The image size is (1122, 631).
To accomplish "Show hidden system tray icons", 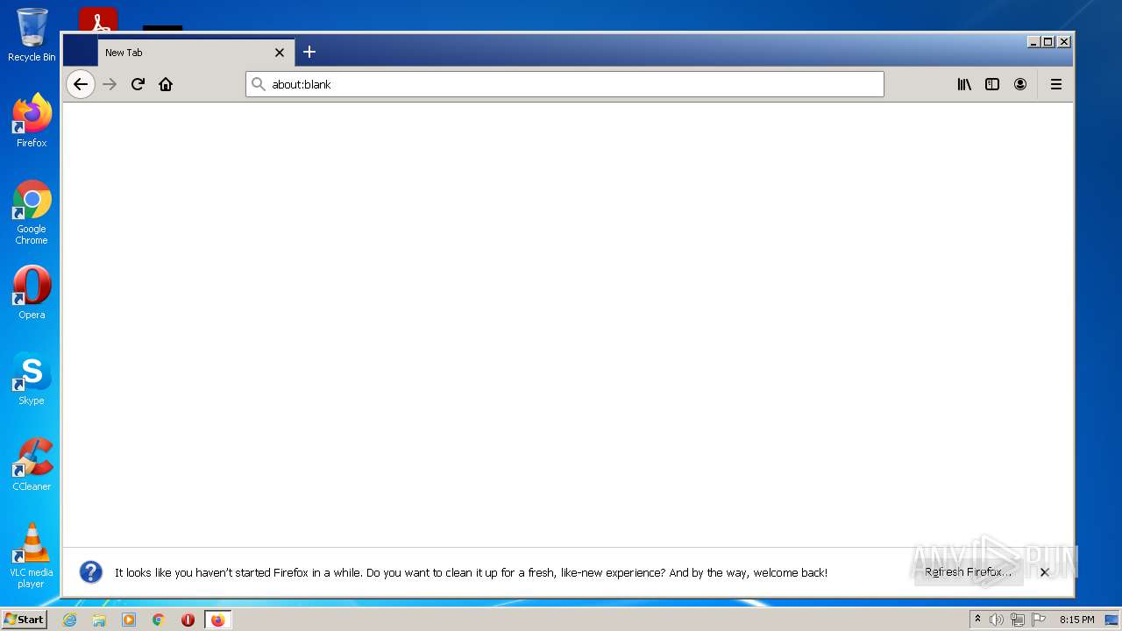I will 977,620.
